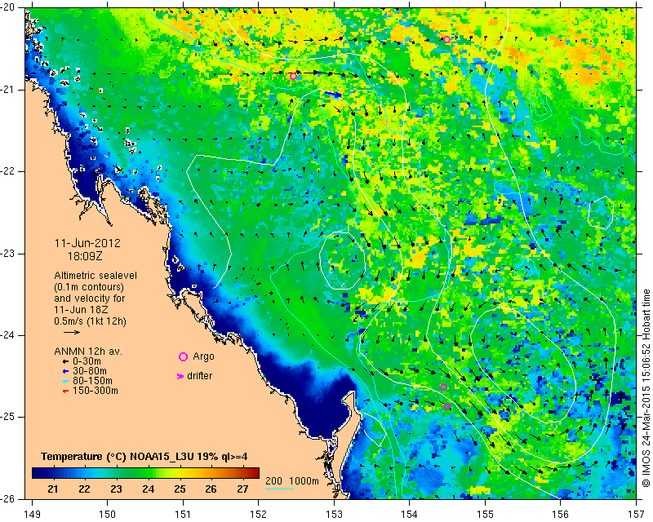Image resolution: width=653 pixels, height=522 pixels.
Task: Click the longitude axis label 151
Action: pos(183,515)
